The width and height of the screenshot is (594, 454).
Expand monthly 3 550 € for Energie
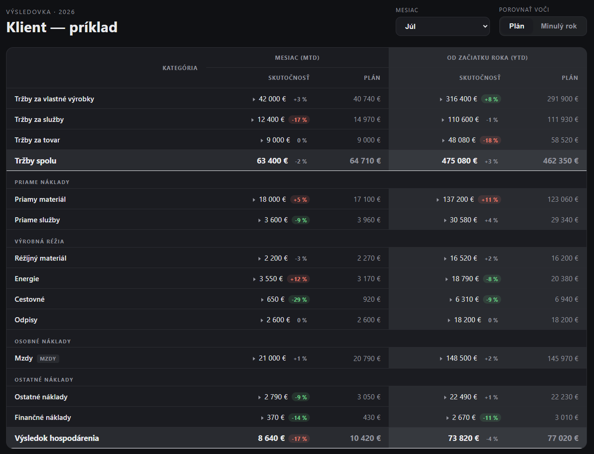click(x=268, y=279)
